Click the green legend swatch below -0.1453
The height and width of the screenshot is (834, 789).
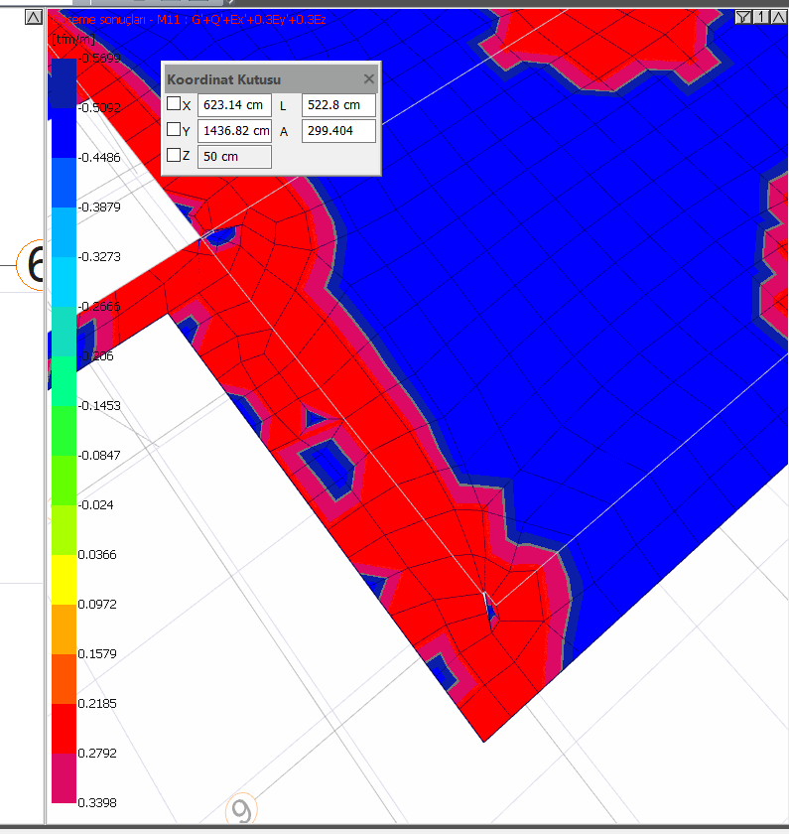point(64,431)
